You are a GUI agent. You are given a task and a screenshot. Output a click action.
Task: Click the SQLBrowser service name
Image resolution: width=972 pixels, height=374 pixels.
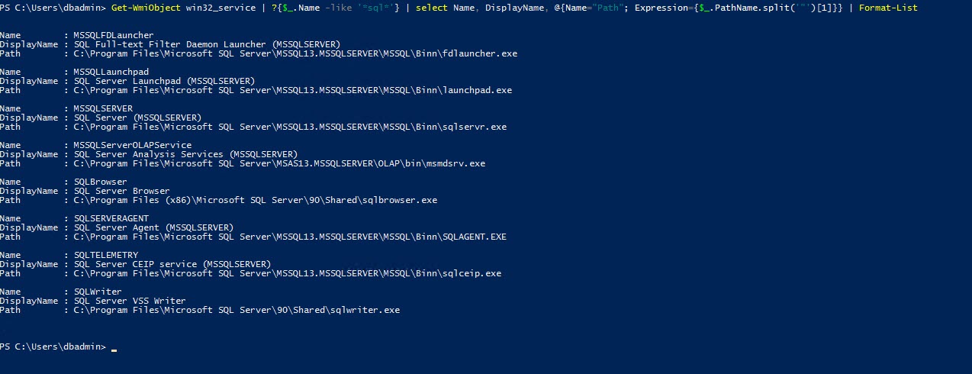point(101,182)
